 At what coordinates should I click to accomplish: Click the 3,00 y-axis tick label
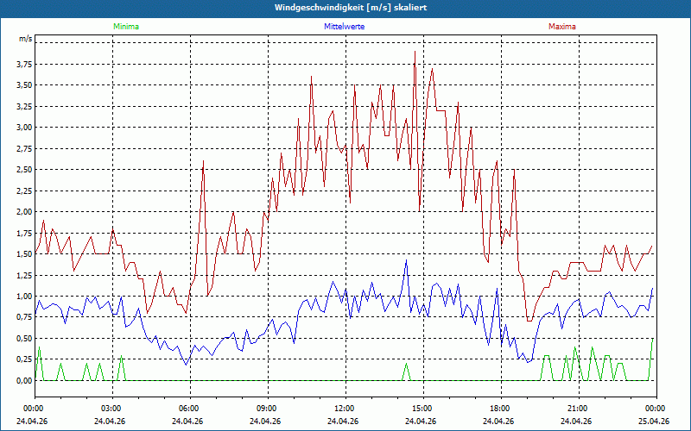[x=23, y=128]
